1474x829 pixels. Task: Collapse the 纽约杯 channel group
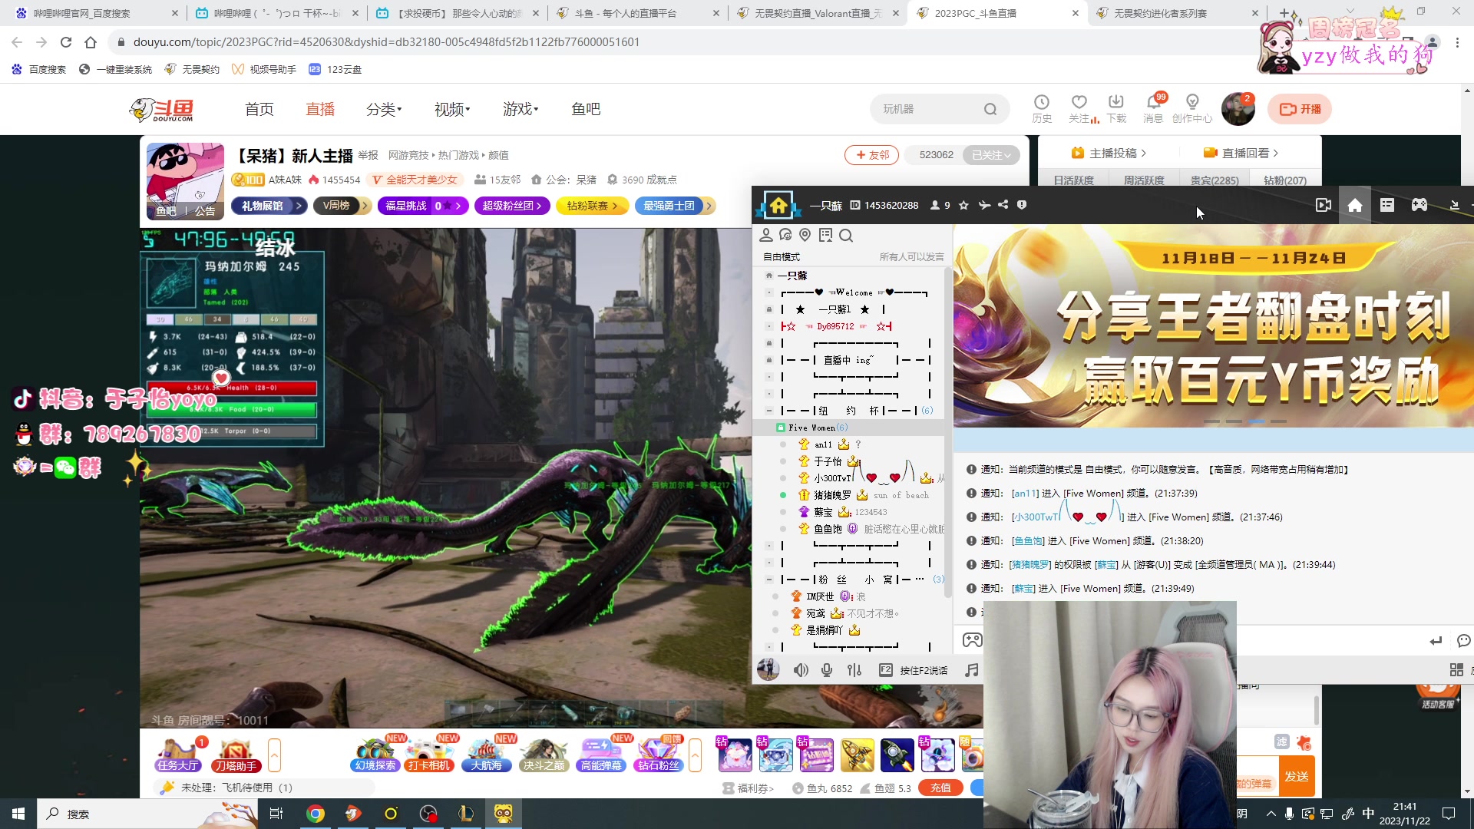768,411
